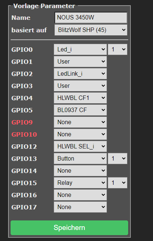
Task: Save the template with Speichern button
Action: point(69,228)
